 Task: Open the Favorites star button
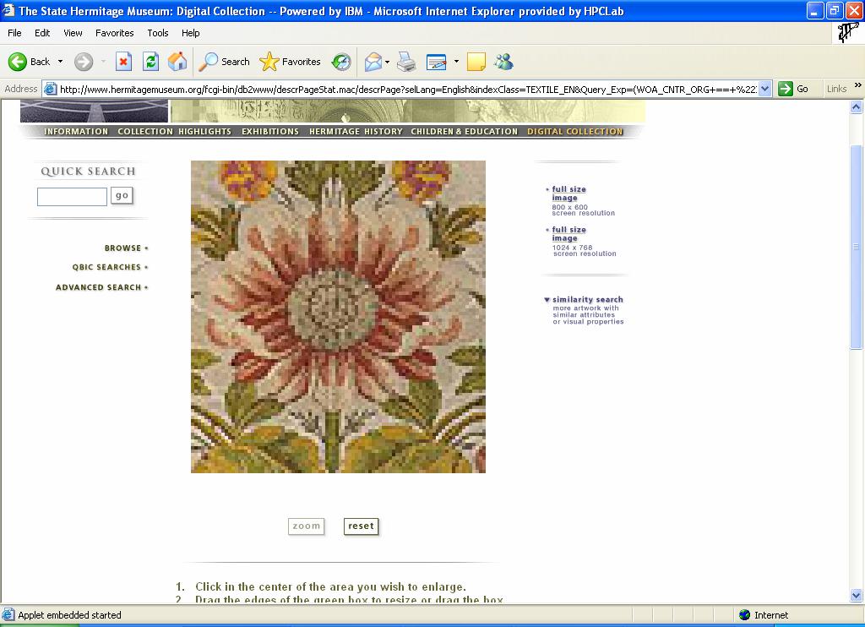tap(291, 62)
